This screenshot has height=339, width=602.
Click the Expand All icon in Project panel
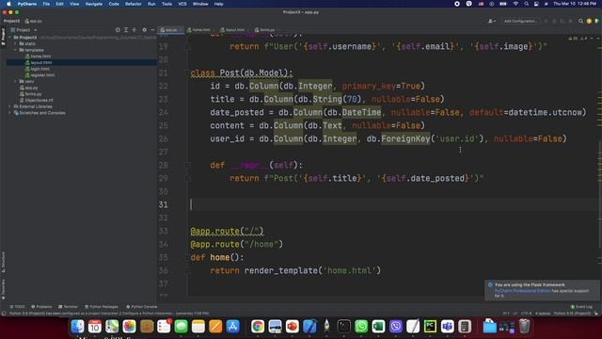[x=126, y=29]
